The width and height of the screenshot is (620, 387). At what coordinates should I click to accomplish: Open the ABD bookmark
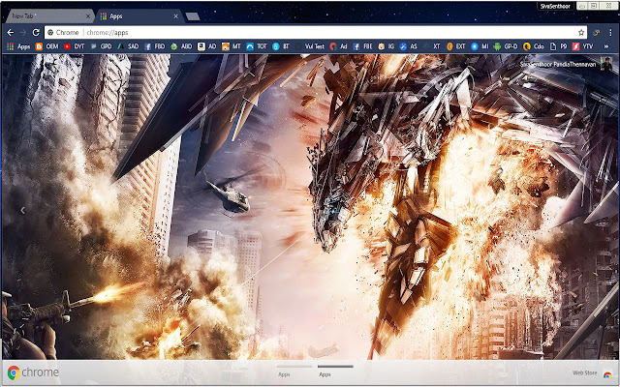[181, 46]
